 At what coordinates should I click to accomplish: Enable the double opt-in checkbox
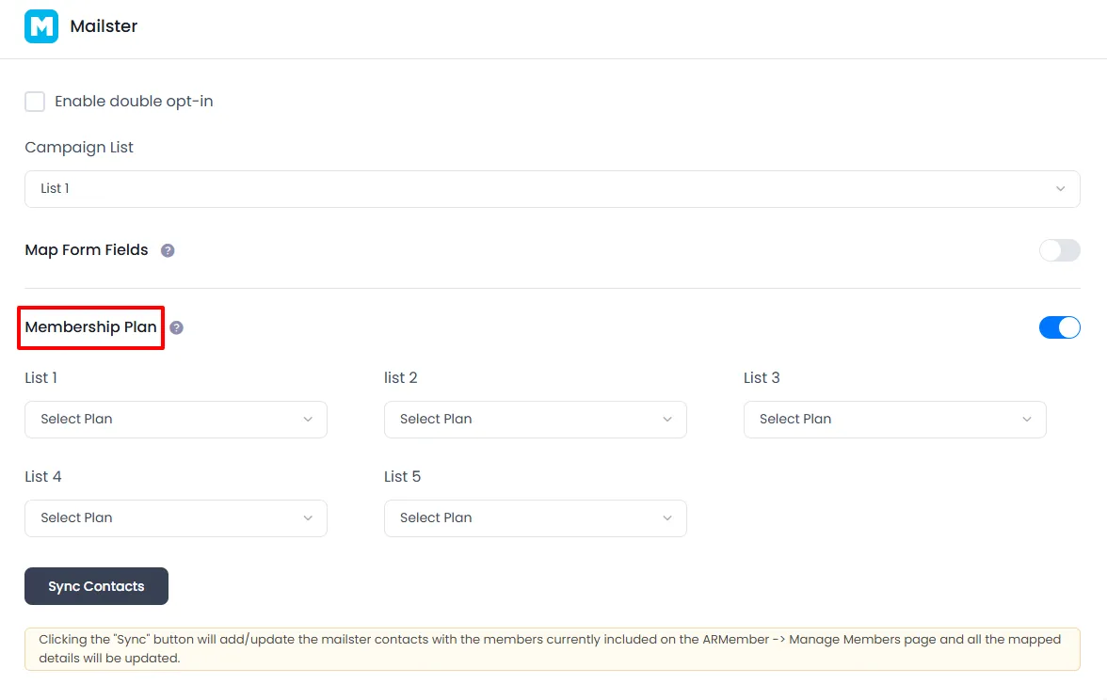pos(35,101)
